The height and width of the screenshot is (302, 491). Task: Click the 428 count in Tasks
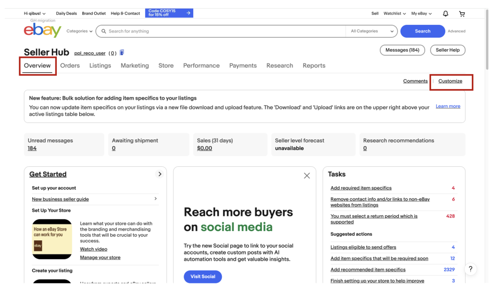450,216
